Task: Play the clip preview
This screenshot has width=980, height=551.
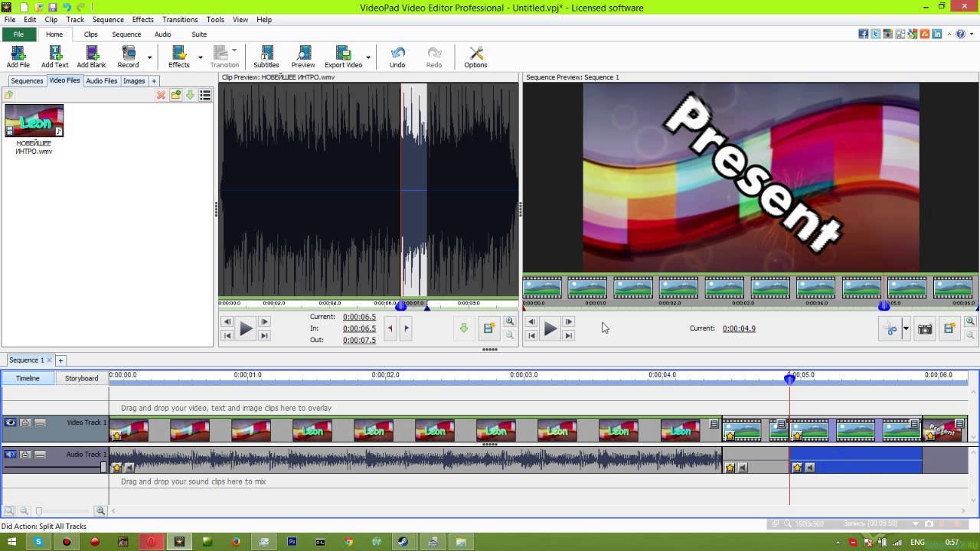Action: [246, 329]
